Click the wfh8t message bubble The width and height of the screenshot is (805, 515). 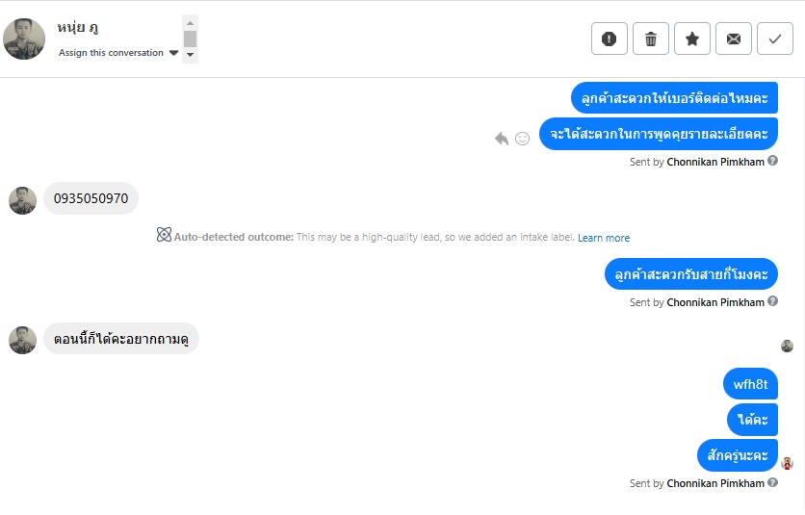tap(750, 384)
